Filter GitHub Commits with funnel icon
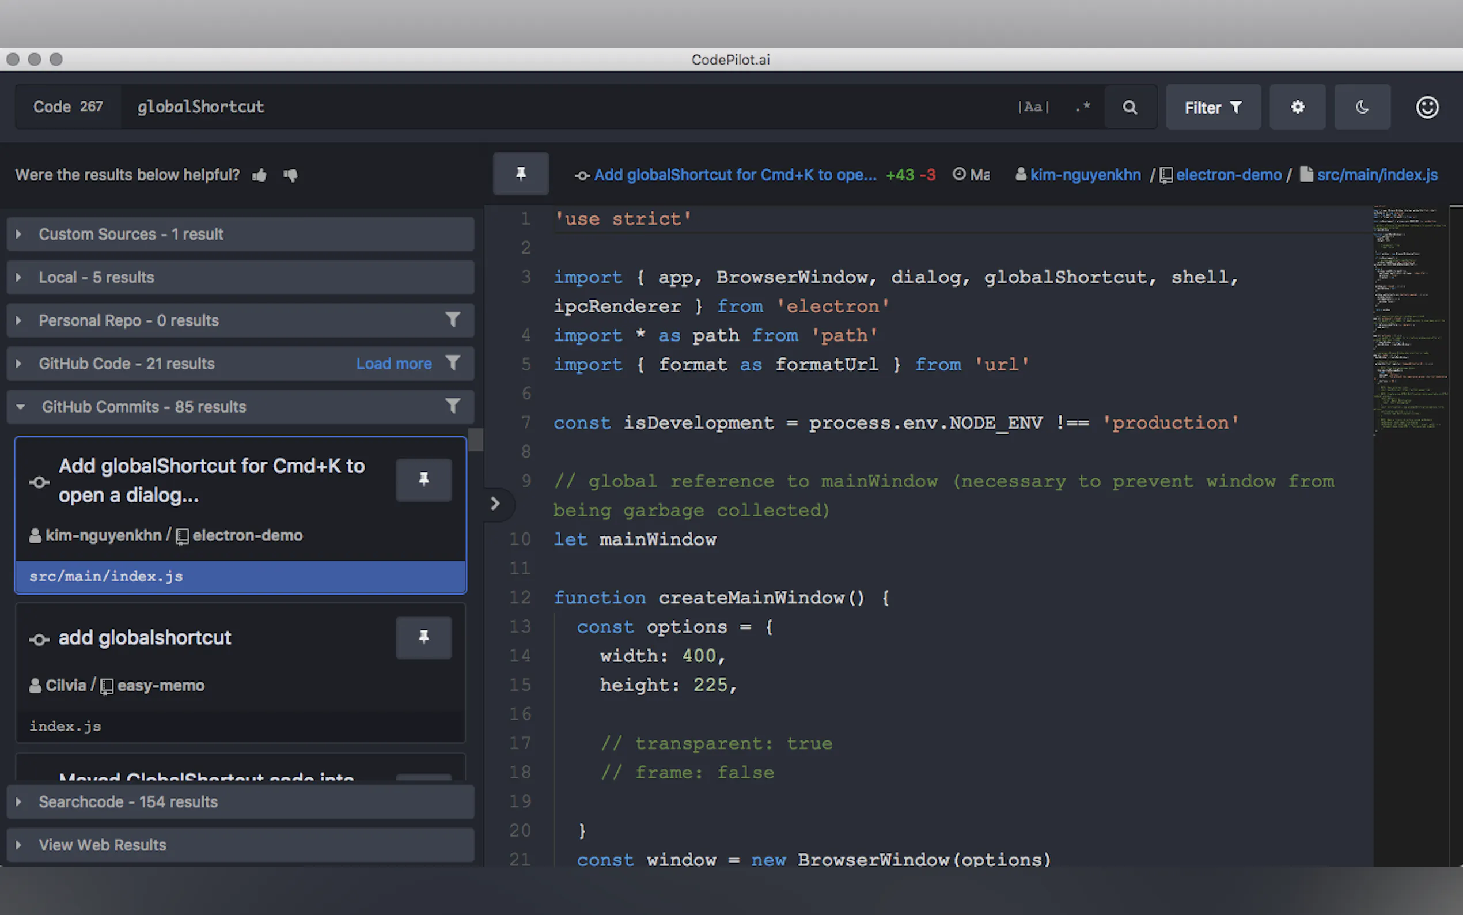The image size is (1463, 915). click(452, 406)
